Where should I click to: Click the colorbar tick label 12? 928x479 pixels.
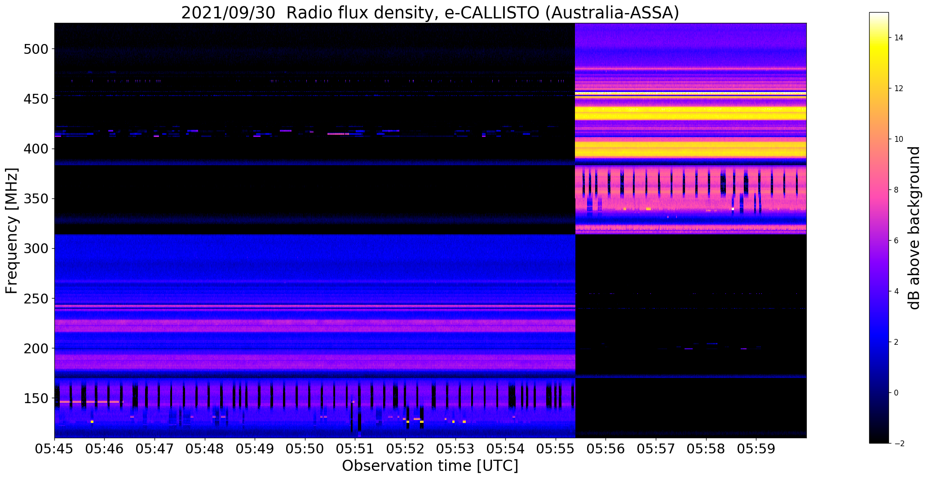899,88
